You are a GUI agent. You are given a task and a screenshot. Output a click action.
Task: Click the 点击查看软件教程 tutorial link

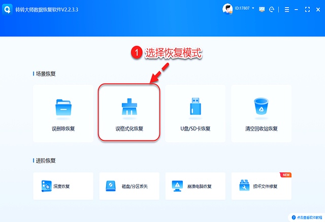pyautogui.click(x=309, y=217)
